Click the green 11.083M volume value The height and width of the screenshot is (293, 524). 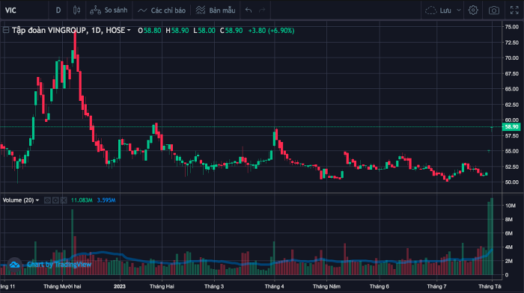82,200
